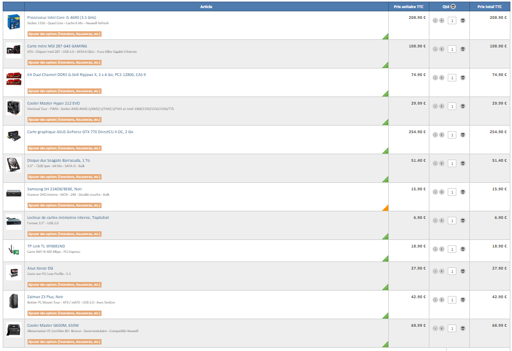The height and width of the screenshot is (351, 512).
Task: Open the Seagate Barracuda disk thumbnail
Action: (14, 164)
